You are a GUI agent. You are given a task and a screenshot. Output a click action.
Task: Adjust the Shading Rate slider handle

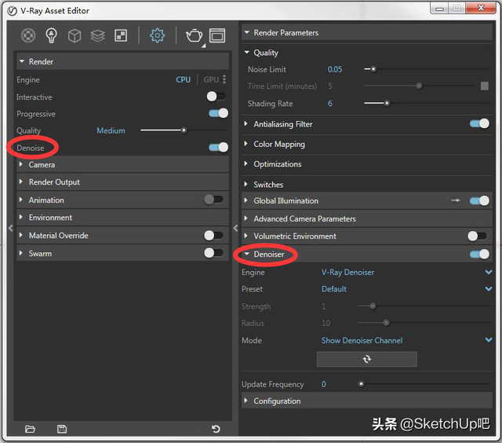pos(387,103)
